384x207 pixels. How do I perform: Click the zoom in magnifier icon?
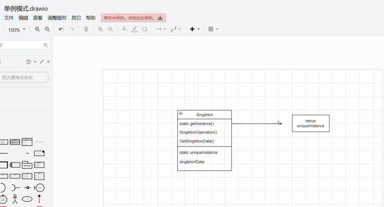pyautogui.click(x=37, y=29)
